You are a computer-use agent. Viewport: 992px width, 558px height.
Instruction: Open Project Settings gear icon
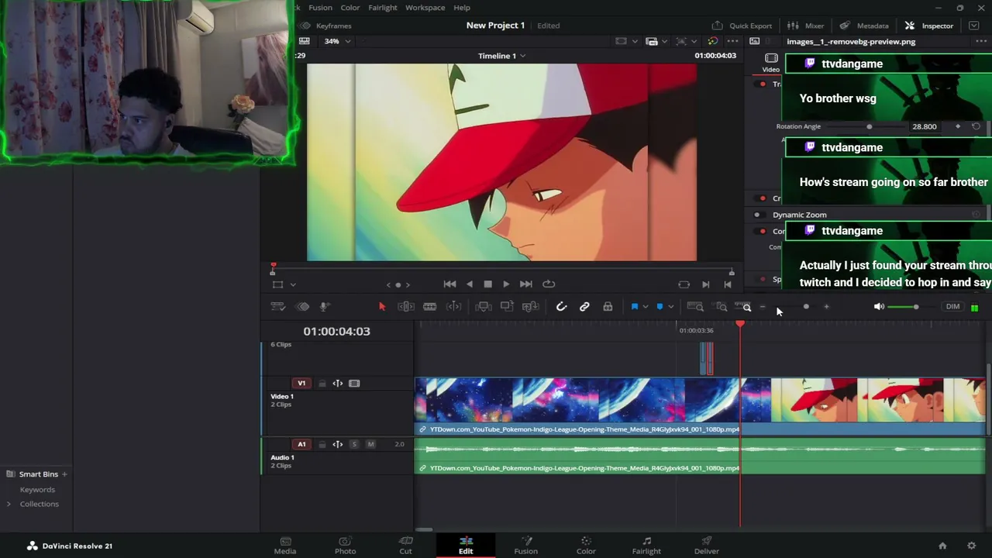971,546
